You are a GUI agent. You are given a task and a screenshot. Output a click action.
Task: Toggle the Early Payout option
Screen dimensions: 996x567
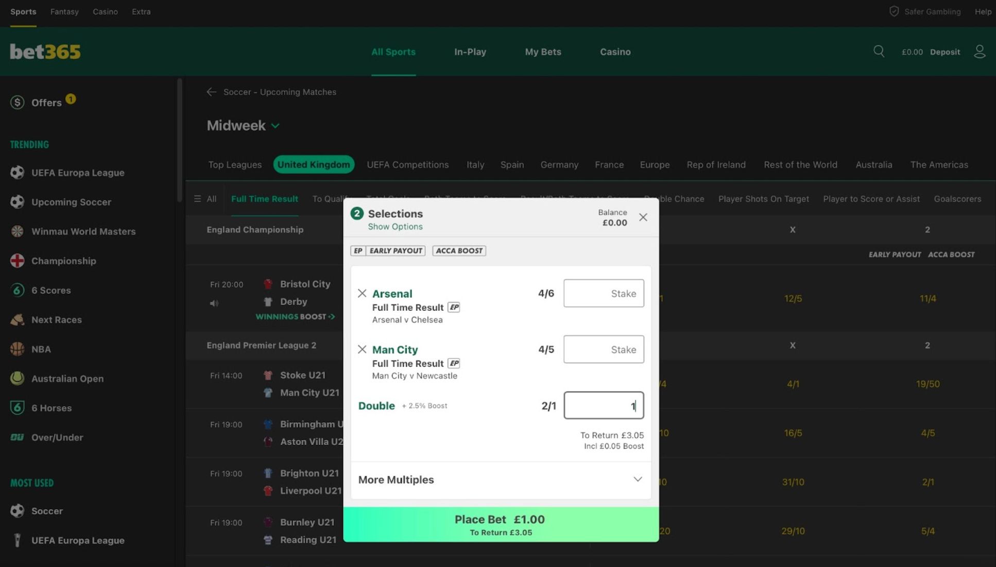coord(387,251)
